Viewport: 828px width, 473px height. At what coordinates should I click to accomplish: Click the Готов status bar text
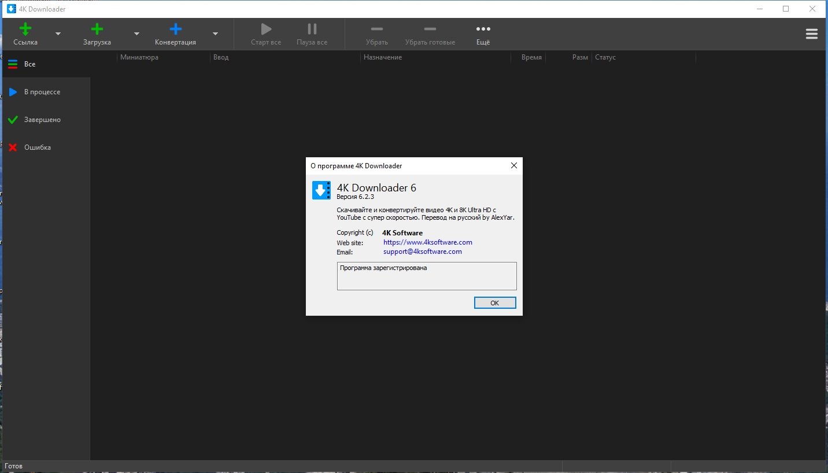13,466
